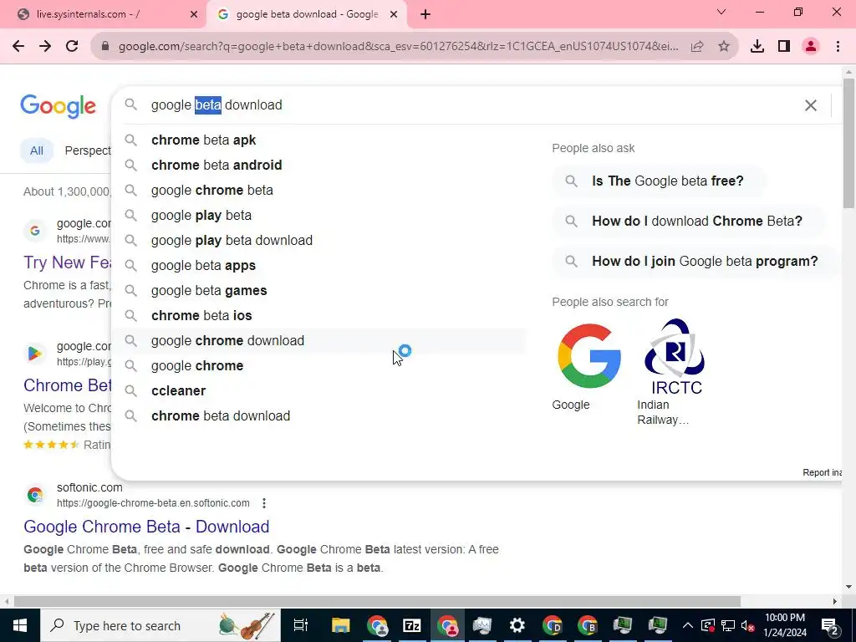Screen dimensions: 856x642
Task: Open Chrome downloads icon
Action: point(757,47)
